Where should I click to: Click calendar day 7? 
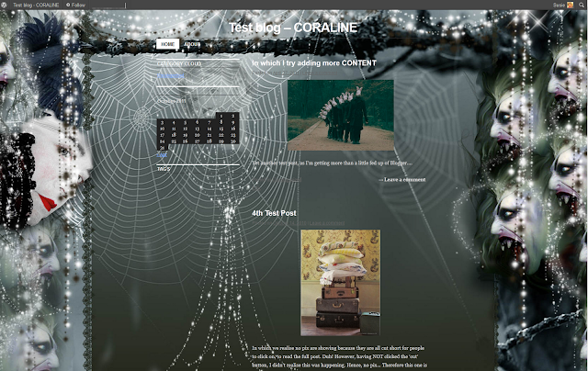(209, 122)
